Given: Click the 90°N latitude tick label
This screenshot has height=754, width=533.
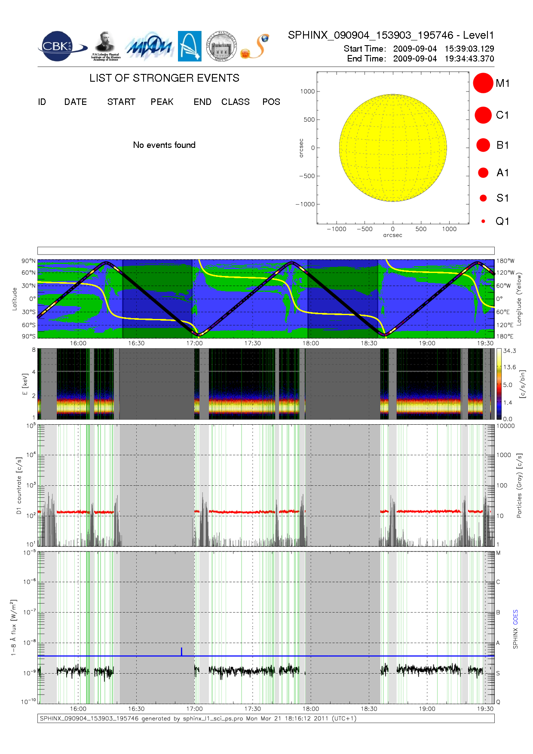Looking at the screenshot, I should [x=29, y=261].
